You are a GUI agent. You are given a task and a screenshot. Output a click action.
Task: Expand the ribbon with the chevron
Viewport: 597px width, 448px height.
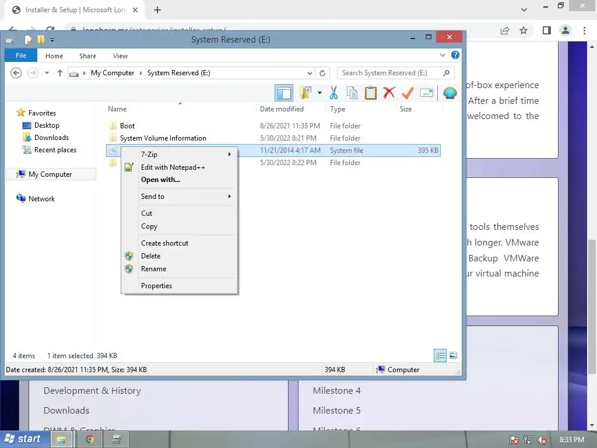point(442,55)
